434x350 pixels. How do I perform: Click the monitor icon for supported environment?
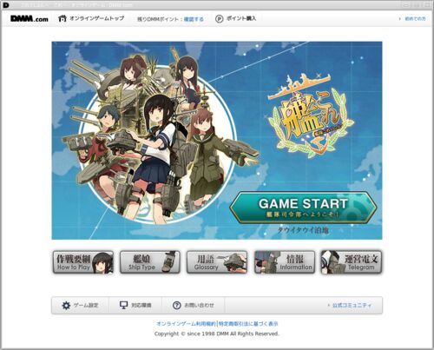click(123, 305)
